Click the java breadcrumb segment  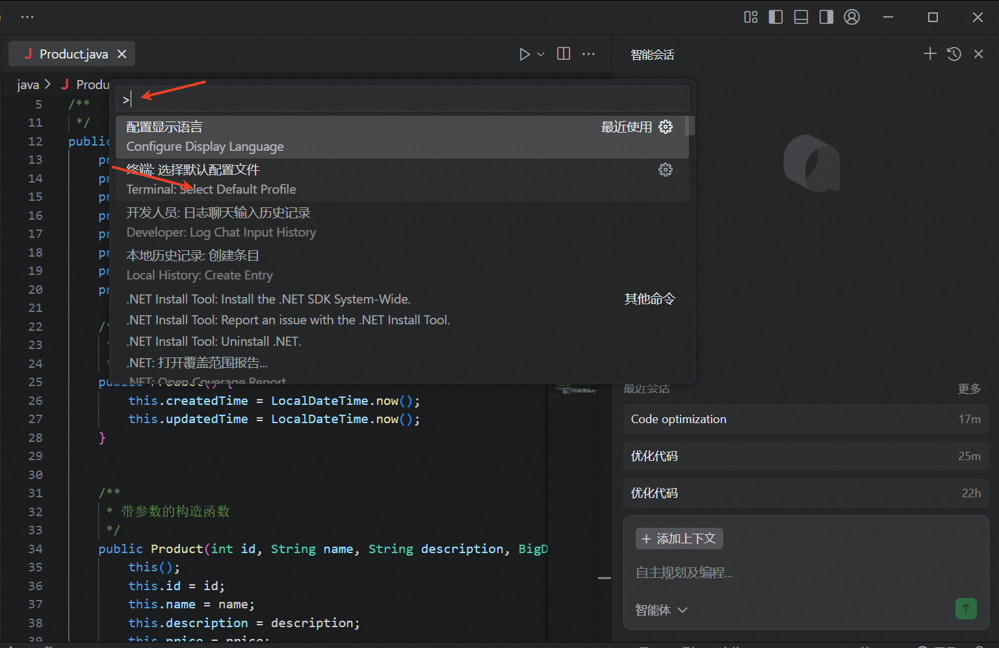click(x=28, y=84)
